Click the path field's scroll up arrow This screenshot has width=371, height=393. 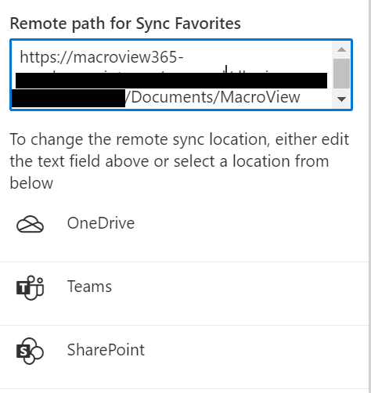341,49
